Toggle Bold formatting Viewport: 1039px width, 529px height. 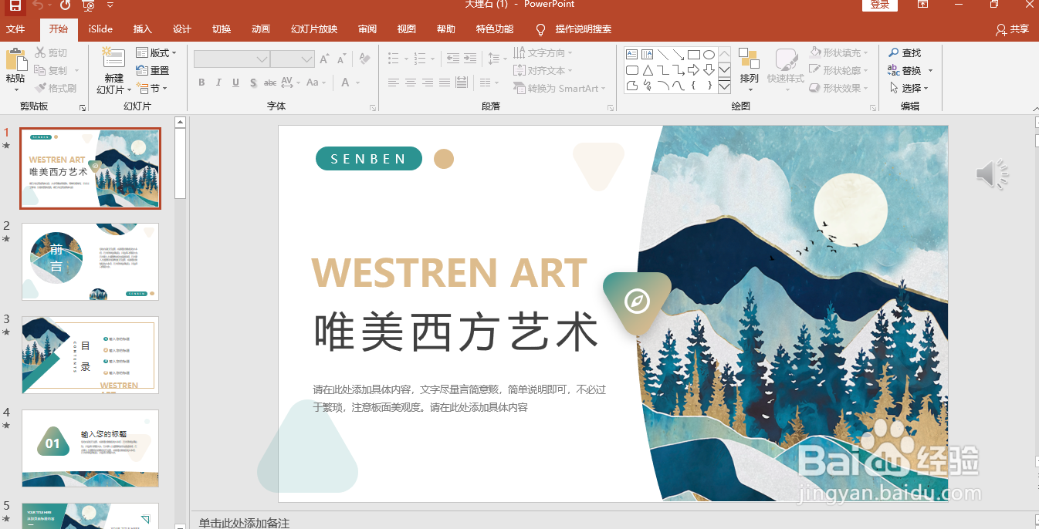tap(201, 83)
